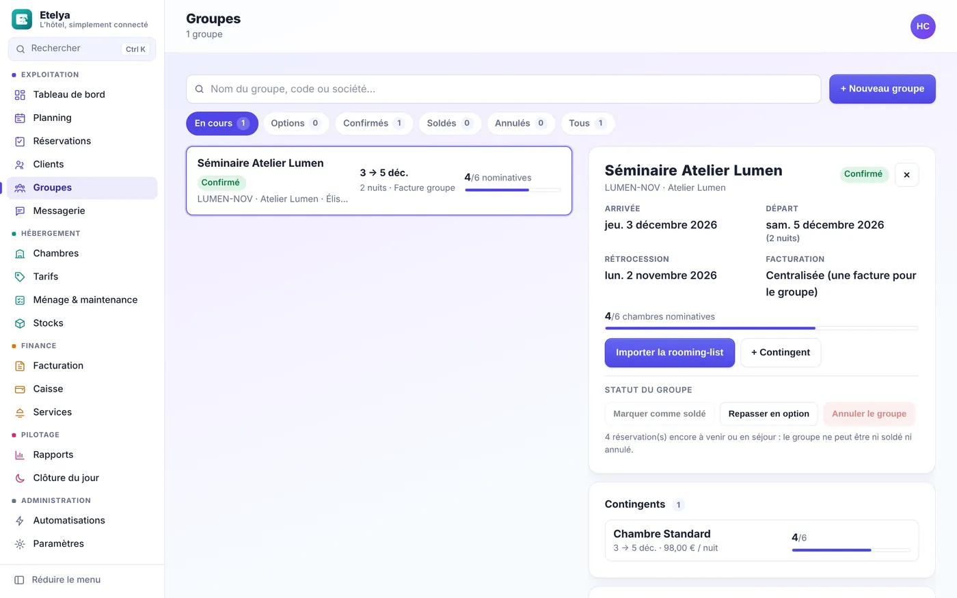
Task: Click the group card nominatives progress bar
Action: click(513, 190)
